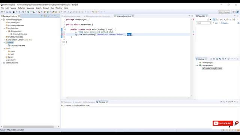Screen dimensions: 240x135
Task: Click the Save All toolbar icon
Action: click(10, 12)
